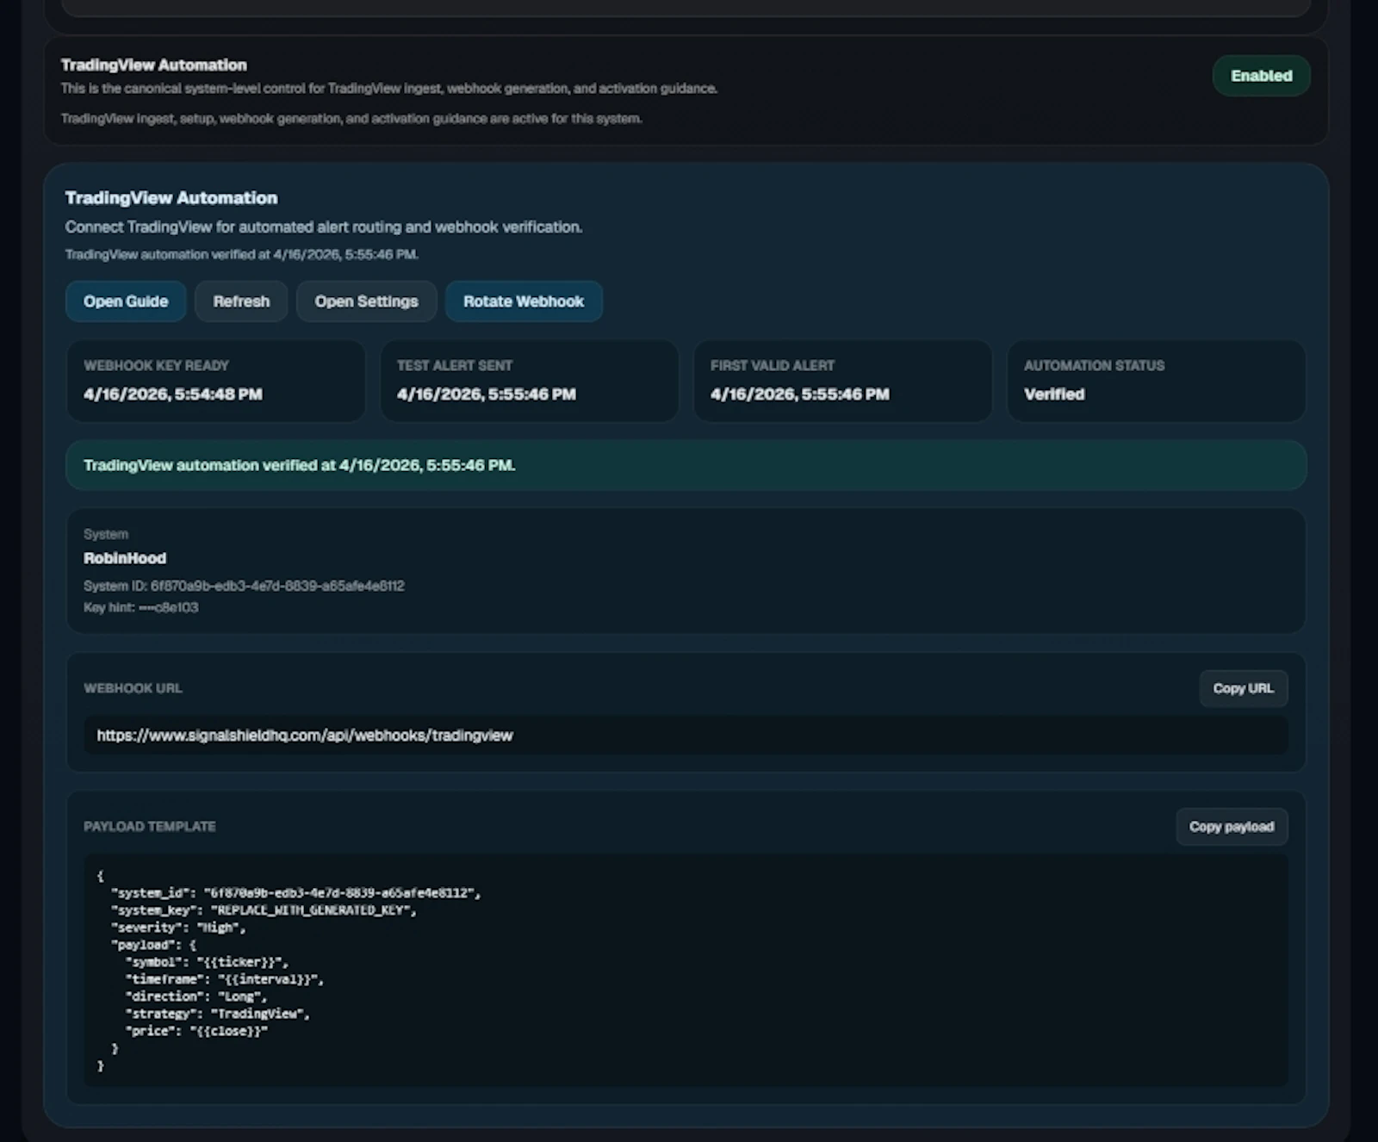
Task: Click the "severity": "High" payload line
Action: 178,928
